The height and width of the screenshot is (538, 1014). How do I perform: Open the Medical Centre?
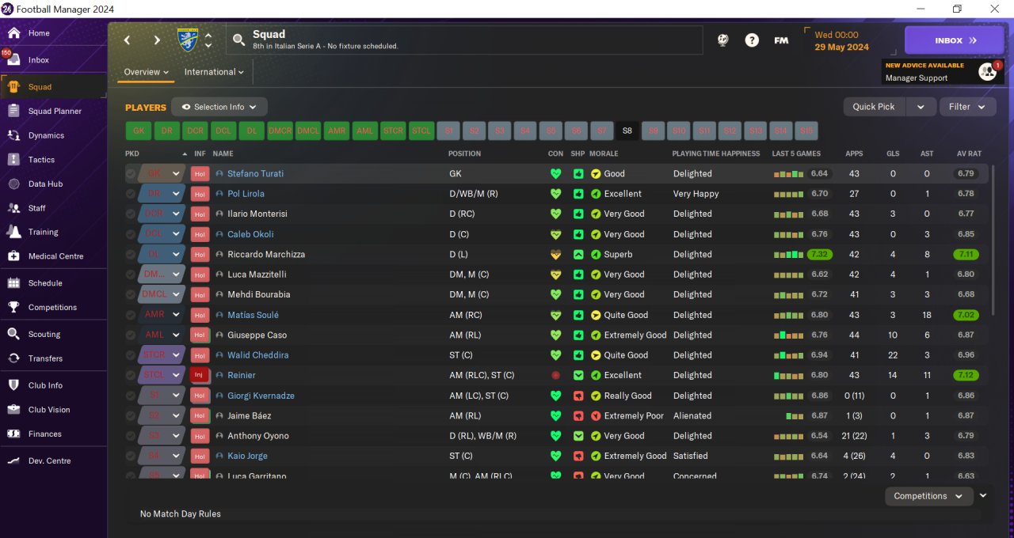[54, 256]
